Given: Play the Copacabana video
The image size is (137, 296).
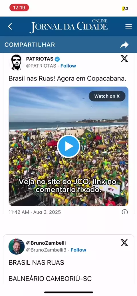Looking at the screenshot, I should click(x=68, y=146).
